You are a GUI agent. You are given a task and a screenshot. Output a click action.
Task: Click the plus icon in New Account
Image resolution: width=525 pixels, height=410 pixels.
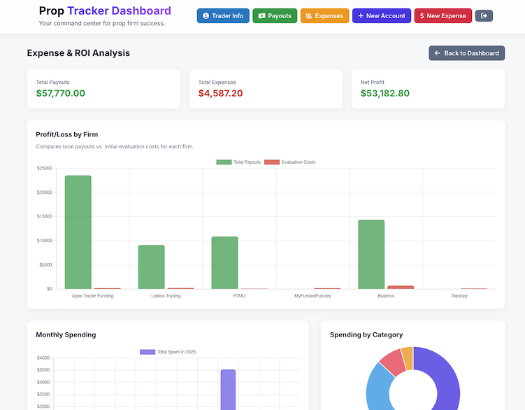point(361,16)
